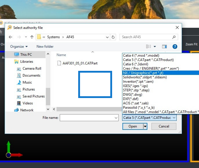Open the Organize dropdown menu

coord(19,47)
